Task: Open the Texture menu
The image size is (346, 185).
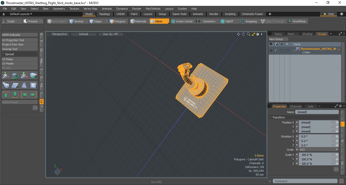Action: click(x=74, y=9)
